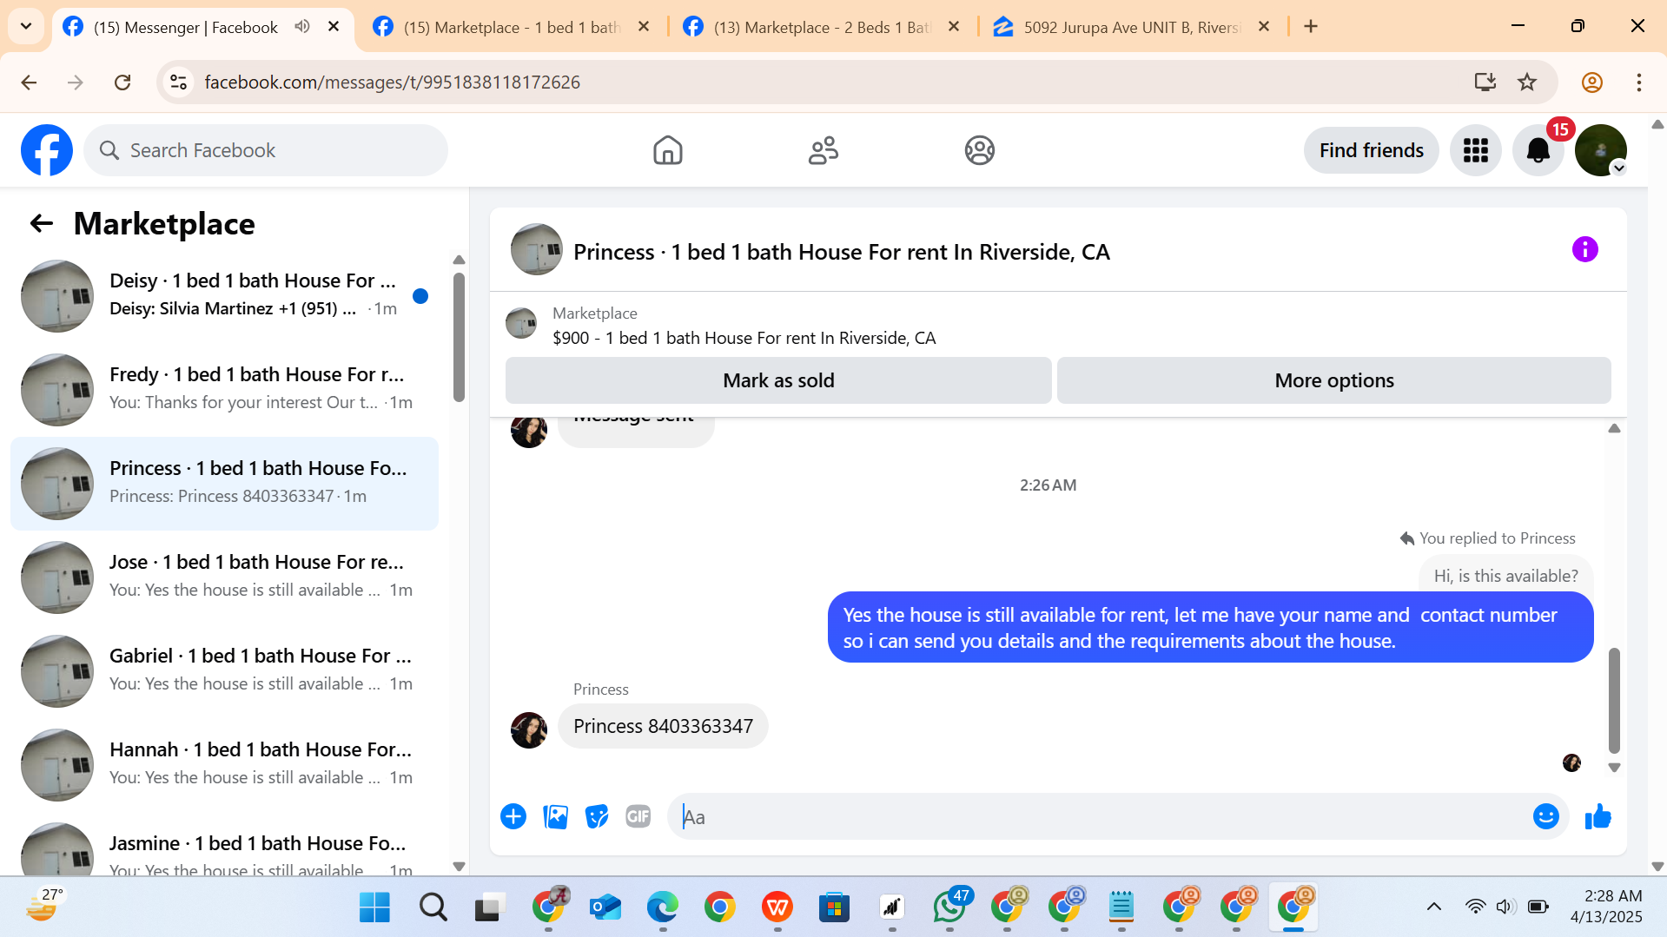Click the listing title in chat header
This screenshot has width=1667, height=937.
pyautogui.click(x=842, y=252)
